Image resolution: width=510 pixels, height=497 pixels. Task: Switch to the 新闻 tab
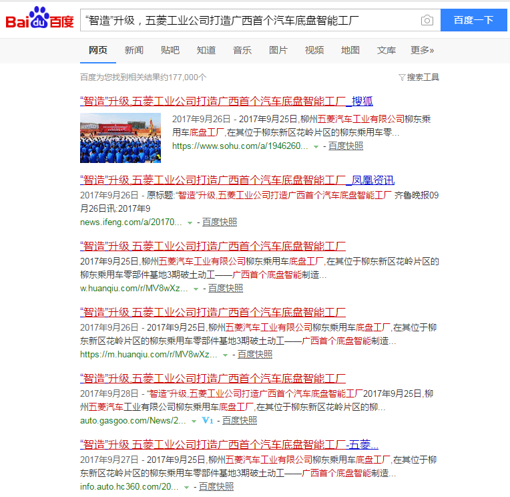click(x=134, y=50)
